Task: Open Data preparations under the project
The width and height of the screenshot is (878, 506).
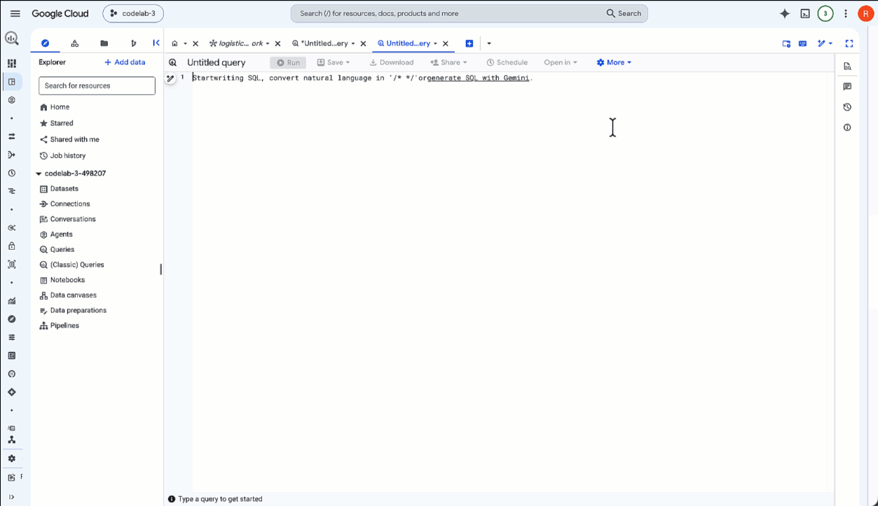Action: [x=73, y=310]
